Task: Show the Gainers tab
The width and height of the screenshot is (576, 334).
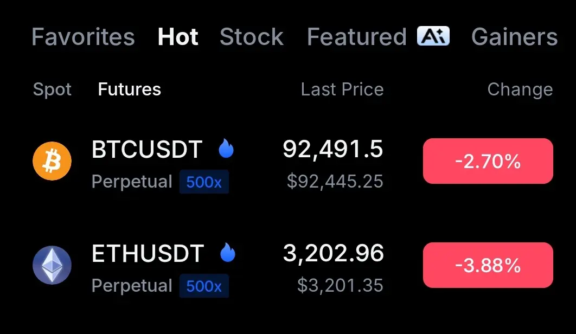Action: pos(514,37)
